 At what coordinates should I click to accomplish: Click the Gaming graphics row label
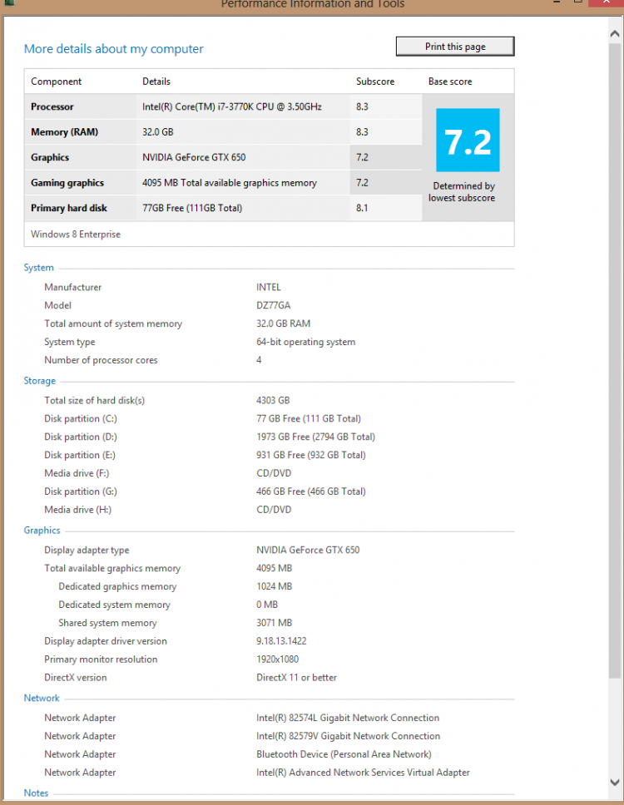pyautogui.click(x=67, y=183)
